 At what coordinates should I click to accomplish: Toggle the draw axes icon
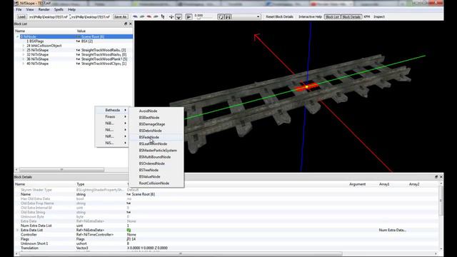[171, 17]
